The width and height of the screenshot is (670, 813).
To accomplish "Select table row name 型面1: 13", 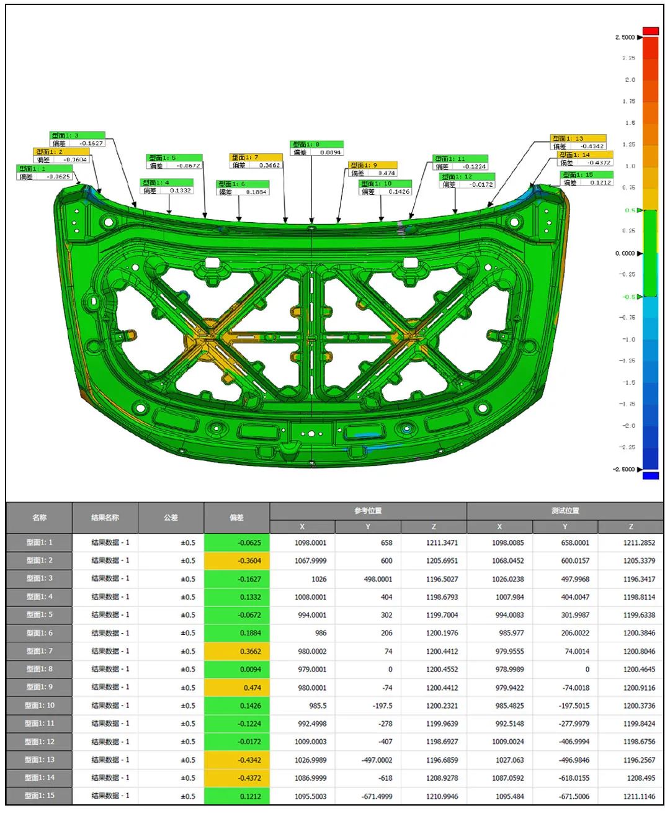I will coord(40,760).
